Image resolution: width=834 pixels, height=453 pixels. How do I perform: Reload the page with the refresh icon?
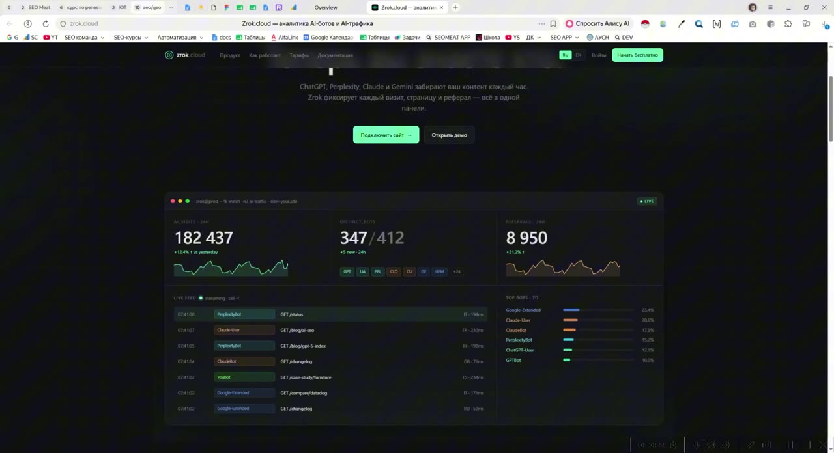pos(46,24)
